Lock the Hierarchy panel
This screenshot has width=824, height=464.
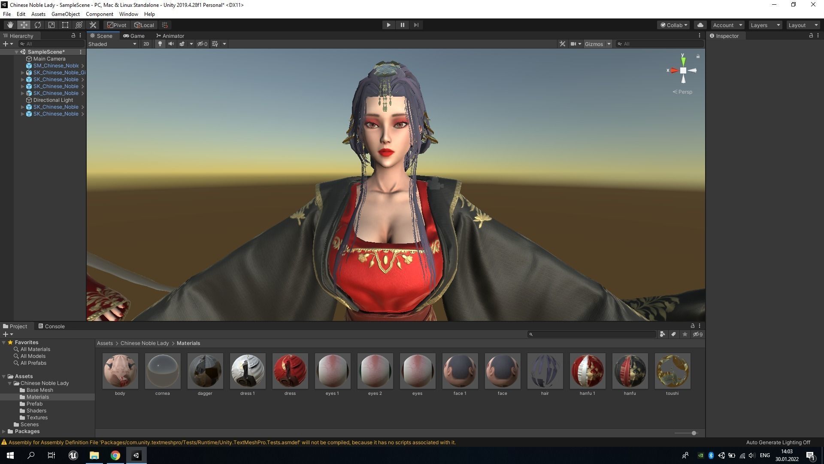coord(73,36)
